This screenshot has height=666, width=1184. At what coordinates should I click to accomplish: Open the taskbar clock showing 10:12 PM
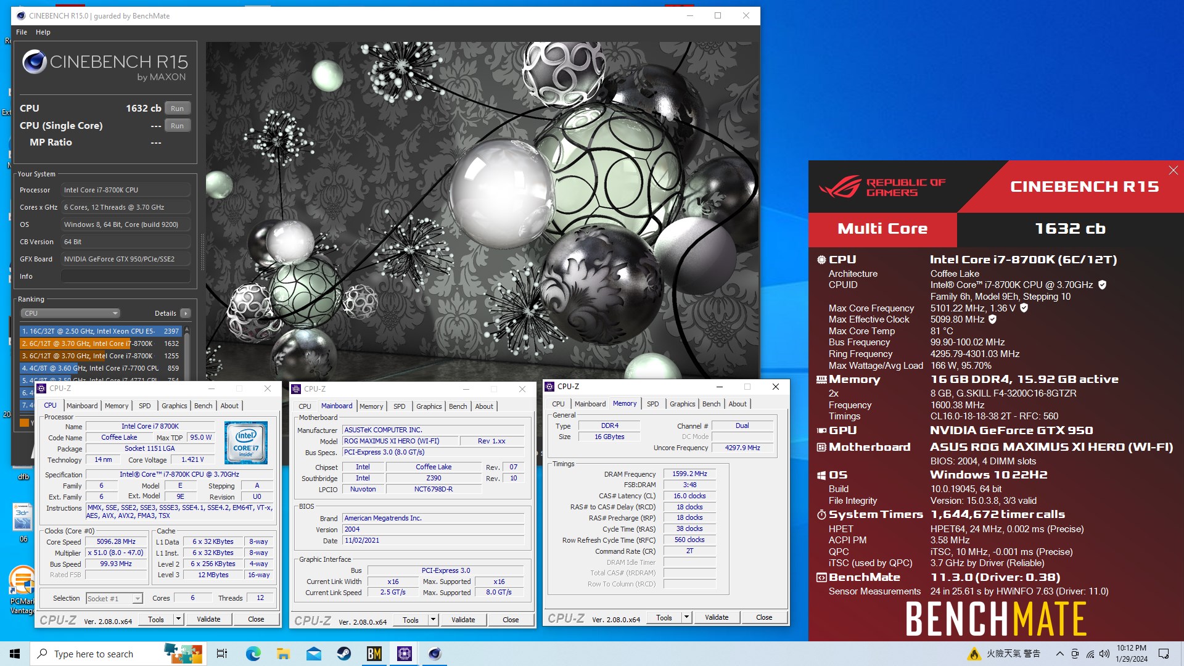(x=1132, y=654)
